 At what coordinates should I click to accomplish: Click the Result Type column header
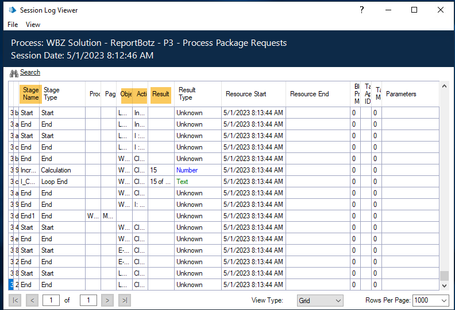pyautogui.click(x=198, y=94)
